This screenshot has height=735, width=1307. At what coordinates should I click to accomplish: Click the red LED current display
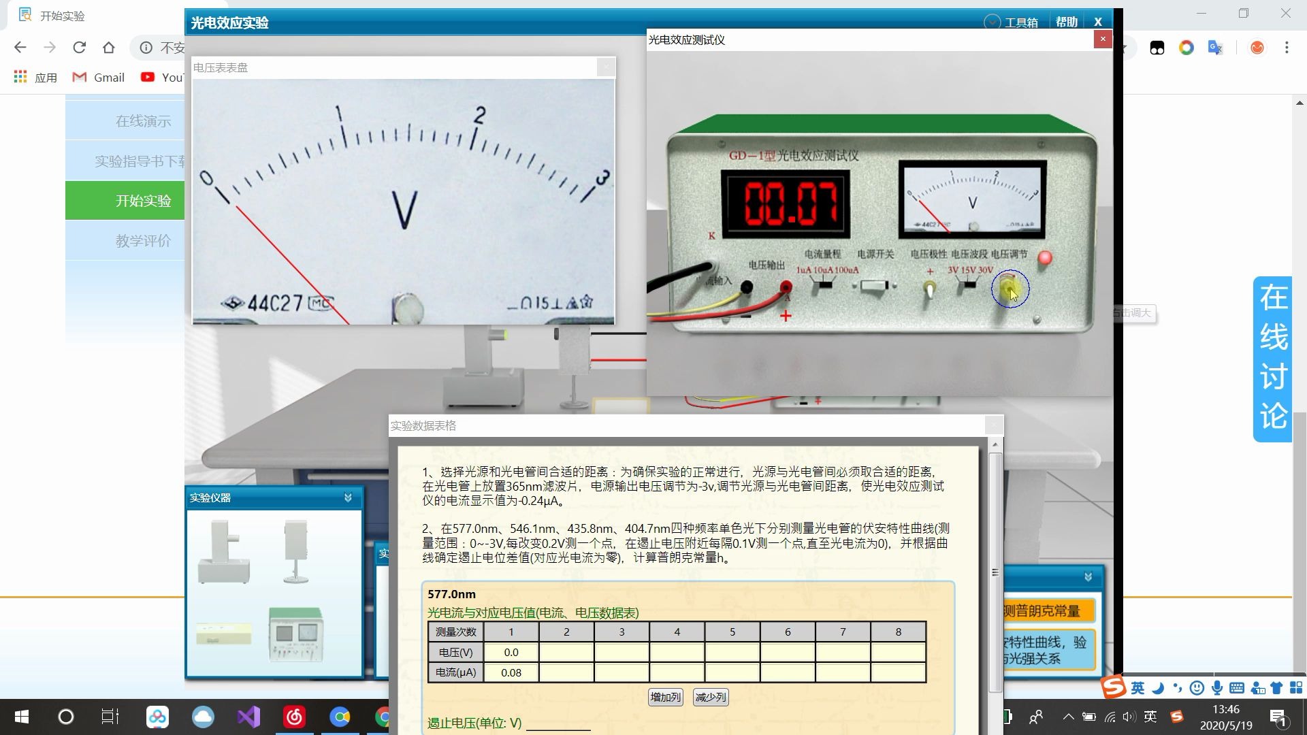point(786,203)
